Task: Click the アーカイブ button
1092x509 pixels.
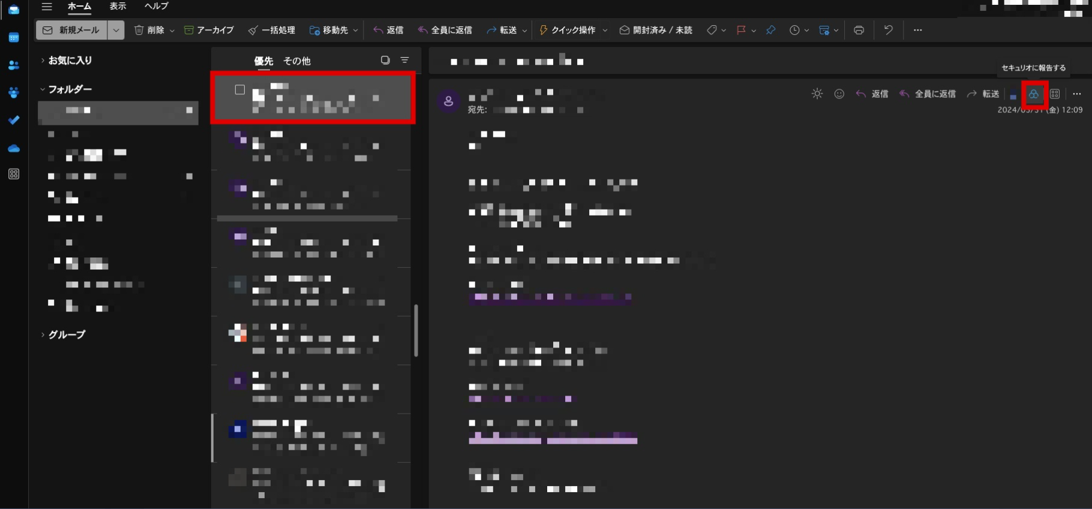Action: (x=209, y=30)
